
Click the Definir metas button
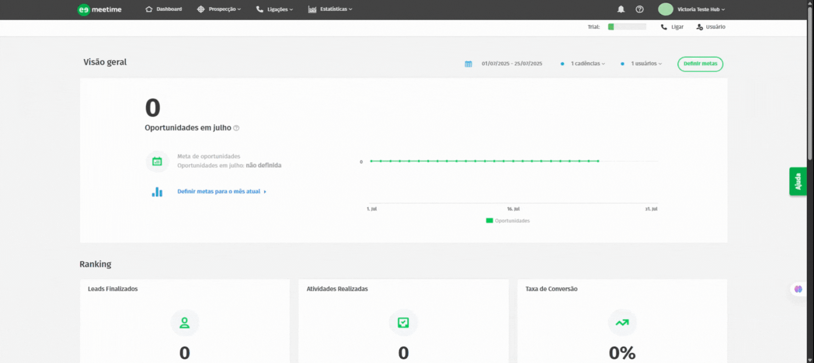(700, 64)
